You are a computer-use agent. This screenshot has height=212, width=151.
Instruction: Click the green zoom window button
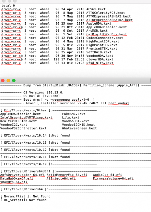(14, 81)
